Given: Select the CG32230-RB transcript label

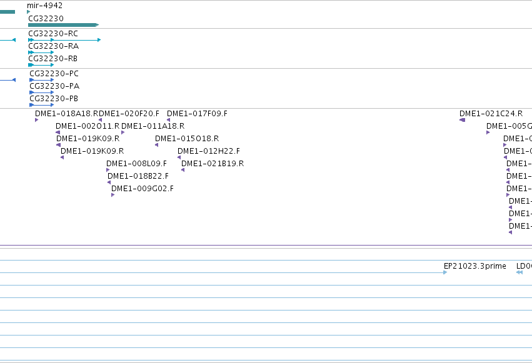Looking at the screenshot, I should pos(53,59).
